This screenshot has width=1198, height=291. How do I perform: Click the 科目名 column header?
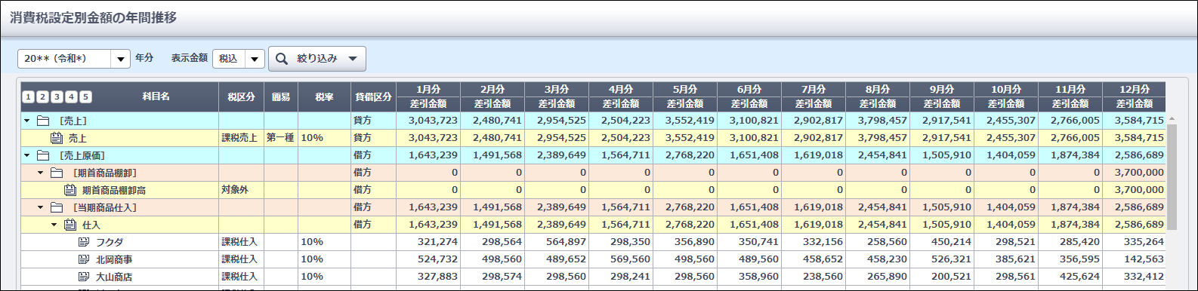tap(156, 96)
